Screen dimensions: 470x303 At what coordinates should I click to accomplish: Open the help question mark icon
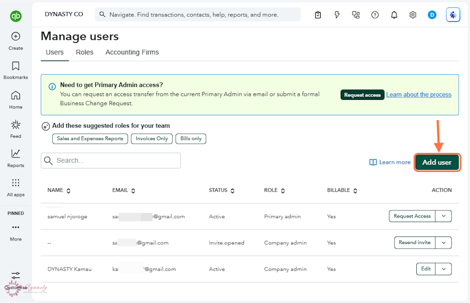pos(375,15)
